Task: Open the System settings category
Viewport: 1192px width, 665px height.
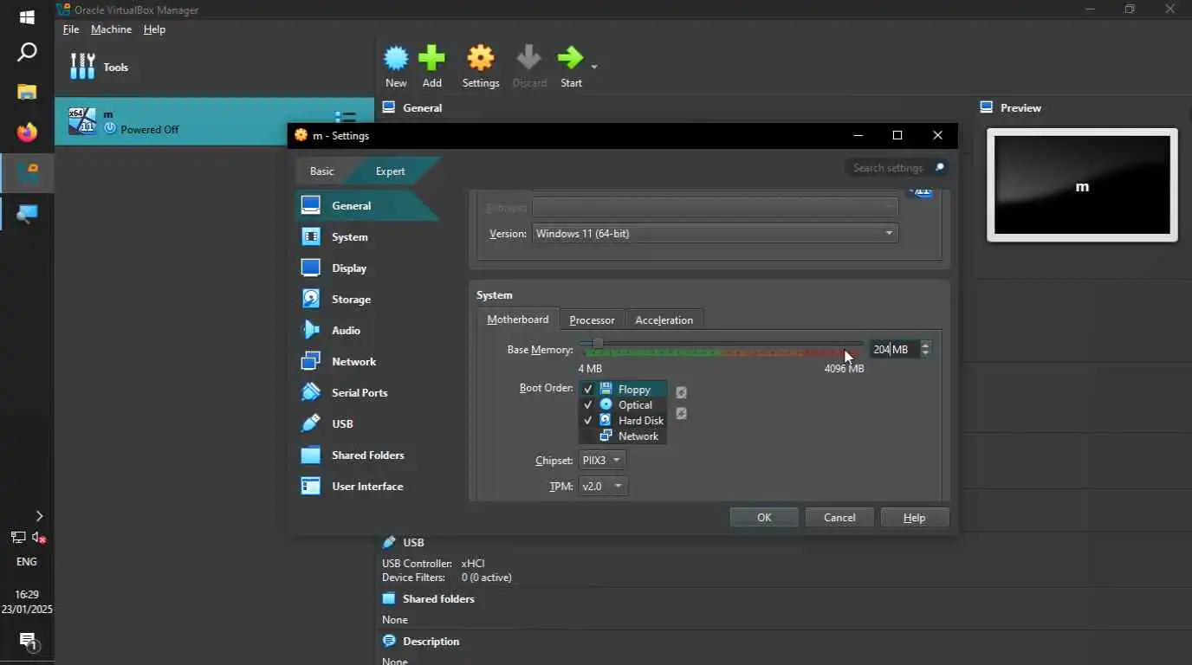Action: point(367,236)
